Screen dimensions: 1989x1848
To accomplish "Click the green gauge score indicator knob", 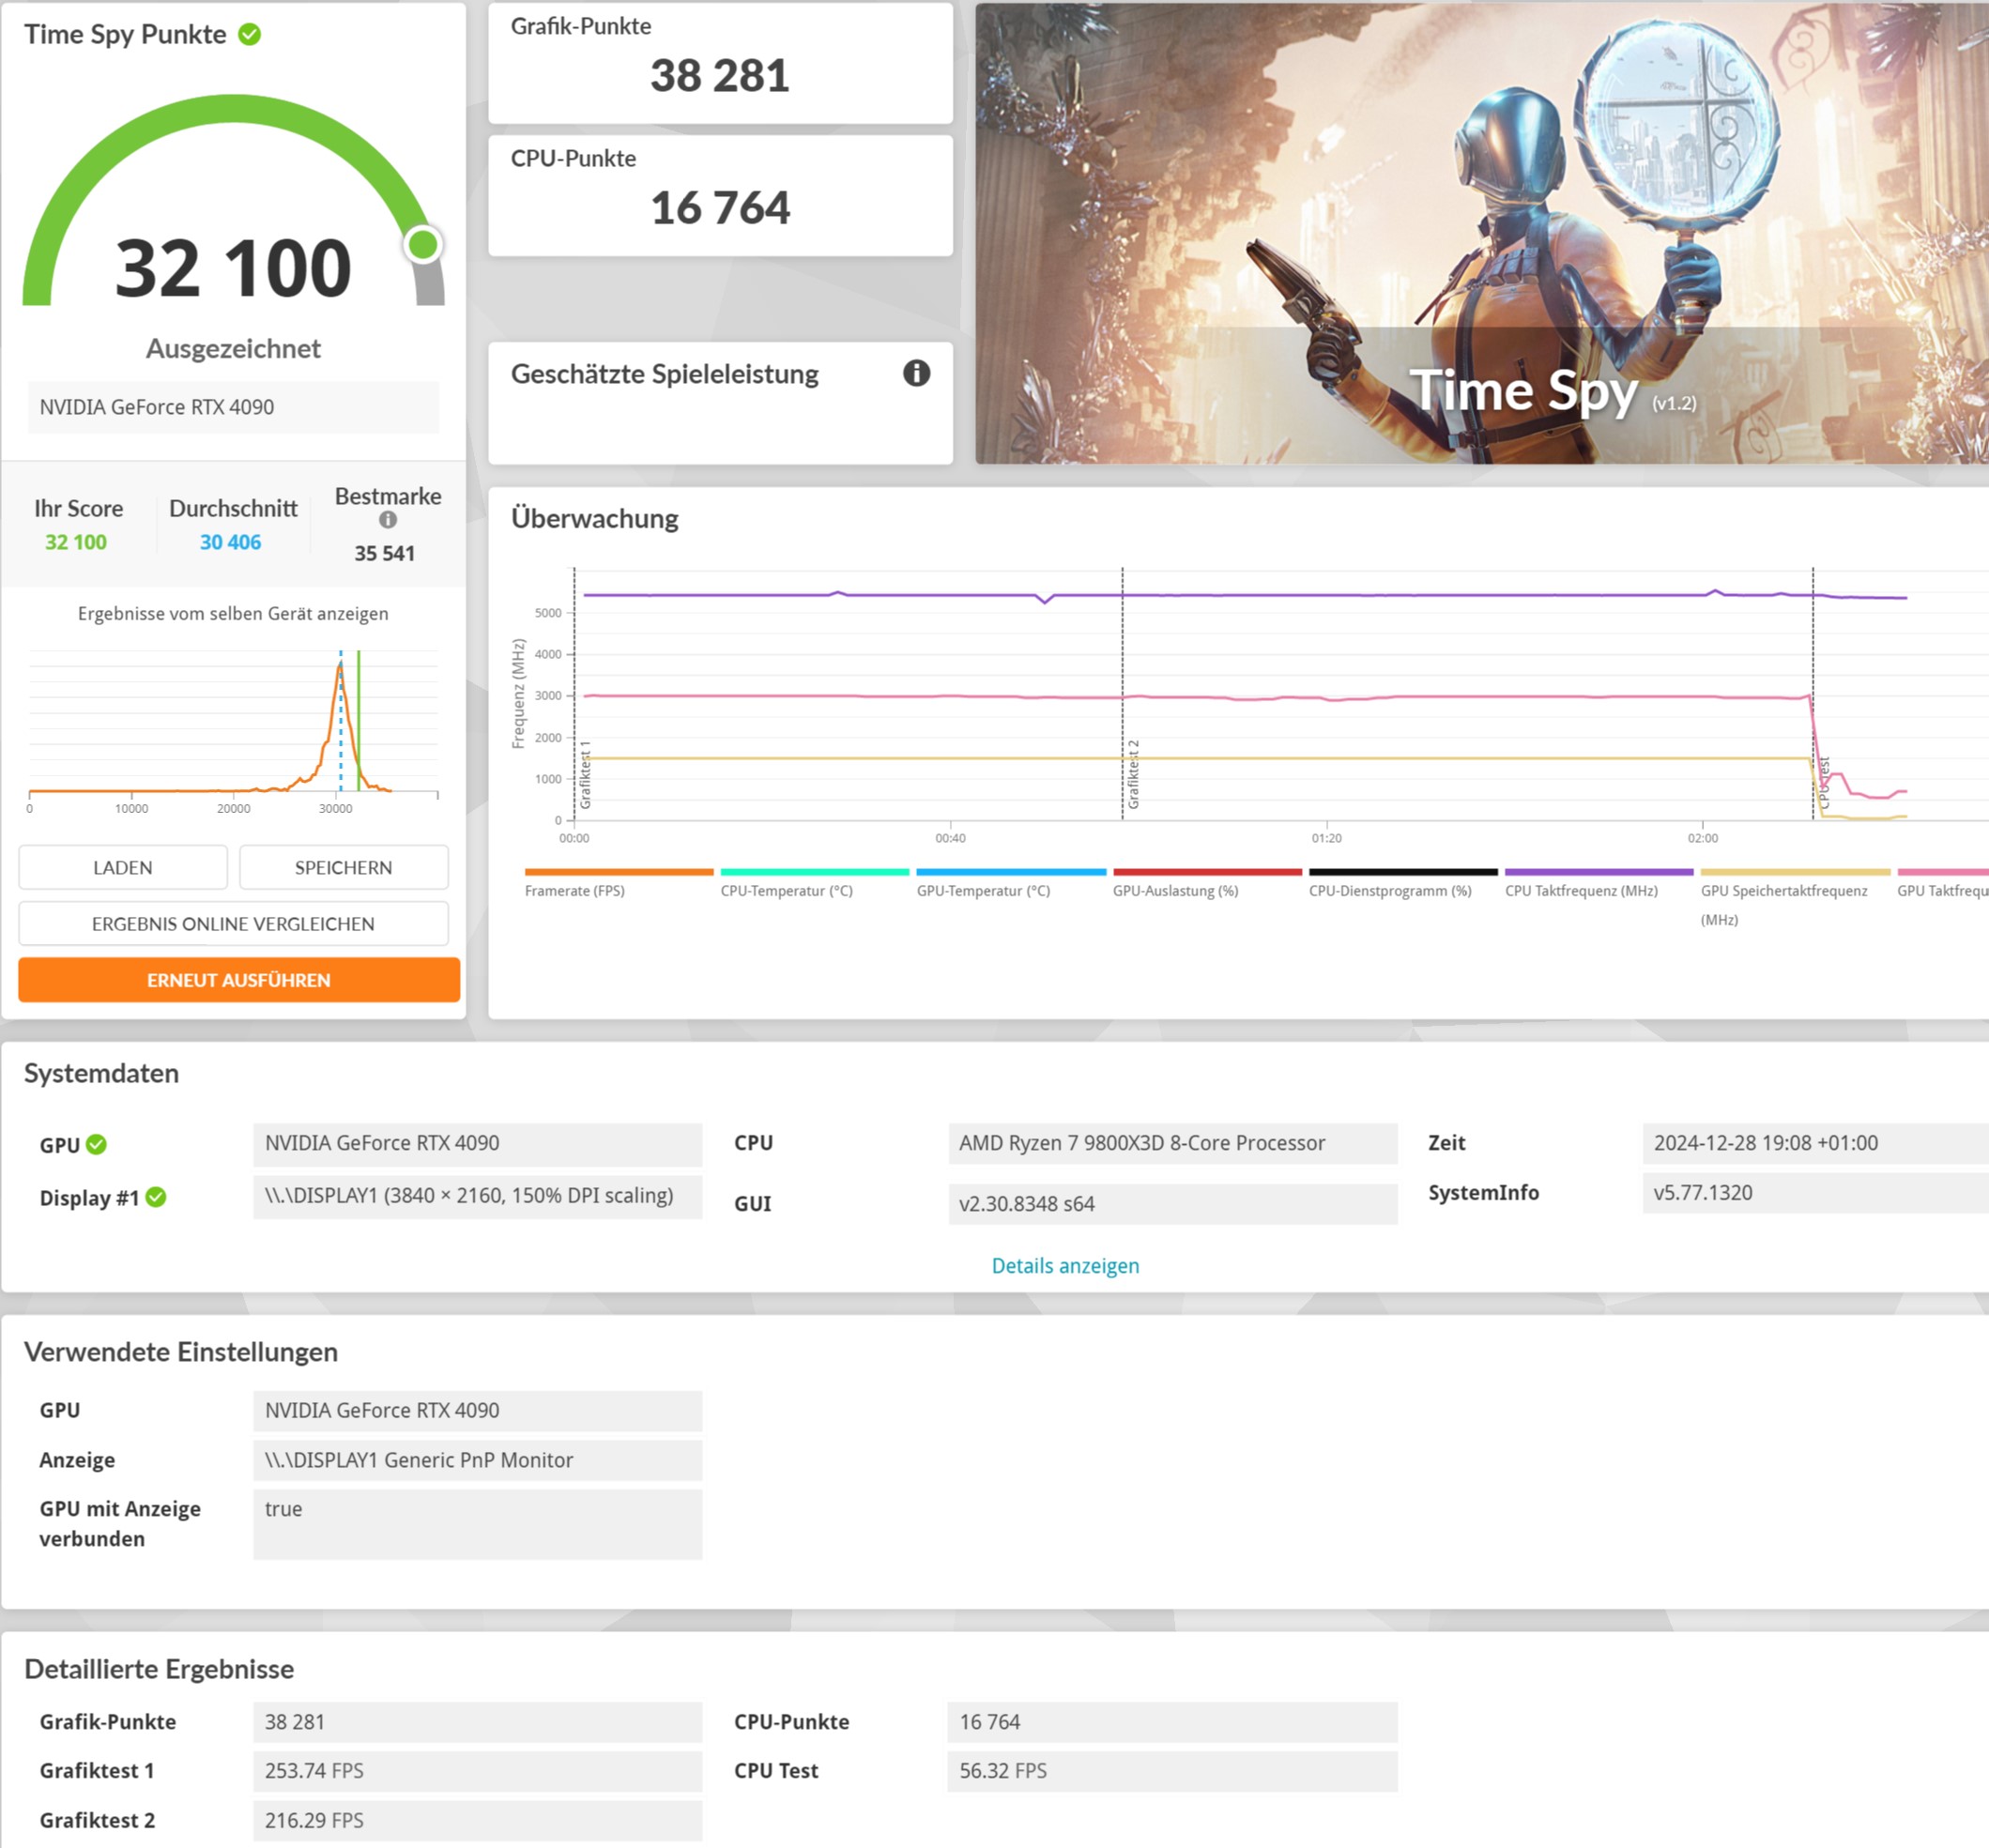I will click(x=423, y=244).
